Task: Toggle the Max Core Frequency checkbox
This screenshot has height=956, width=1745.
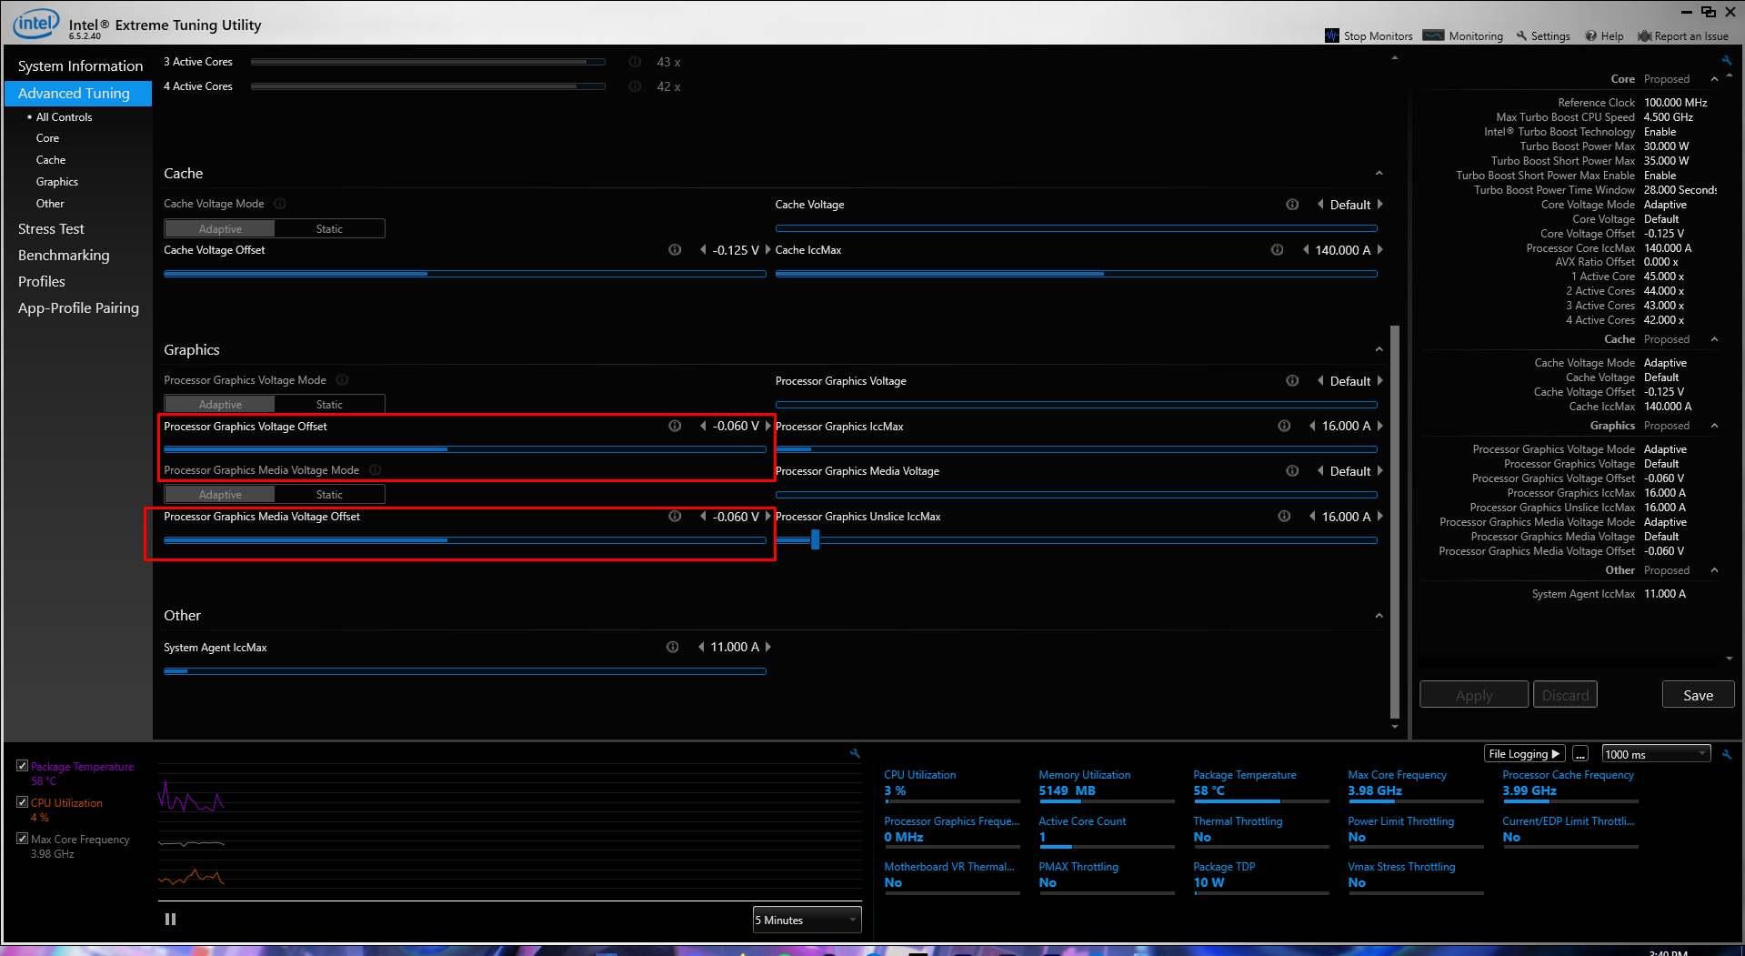Action: [x=23, y=839]
